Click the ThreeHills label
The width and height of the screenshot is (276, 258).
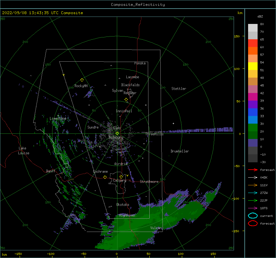tap(154, 134)
